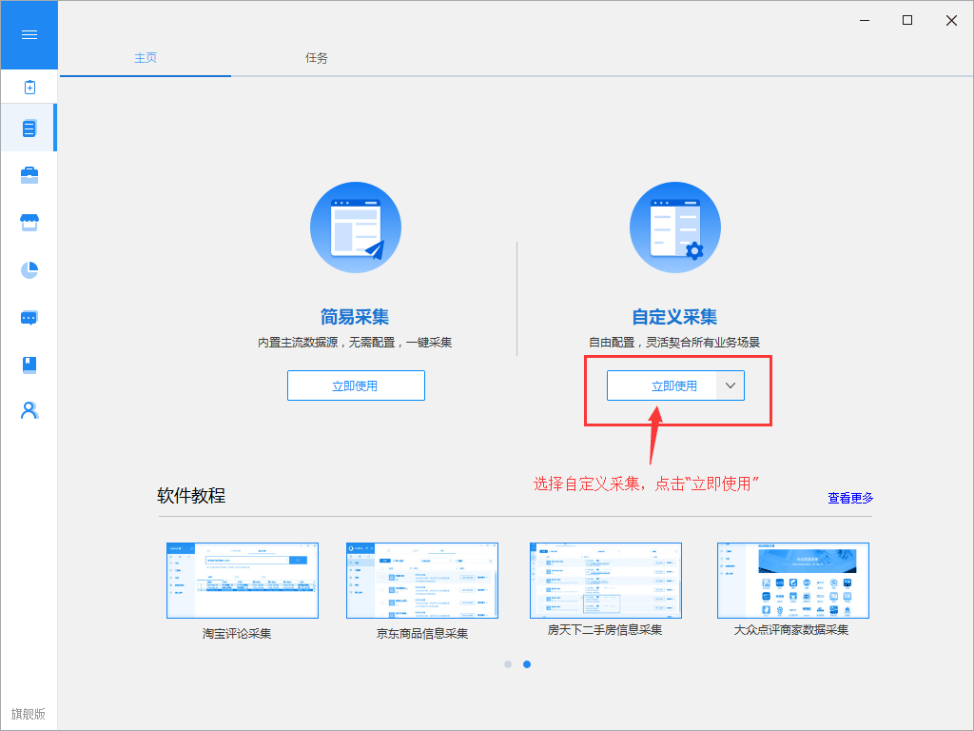Open the 大众点评商家数据采集 tutorial thumbnail
Screen dimensions: 974x731
pyautogui.click(x=791, y=581)
